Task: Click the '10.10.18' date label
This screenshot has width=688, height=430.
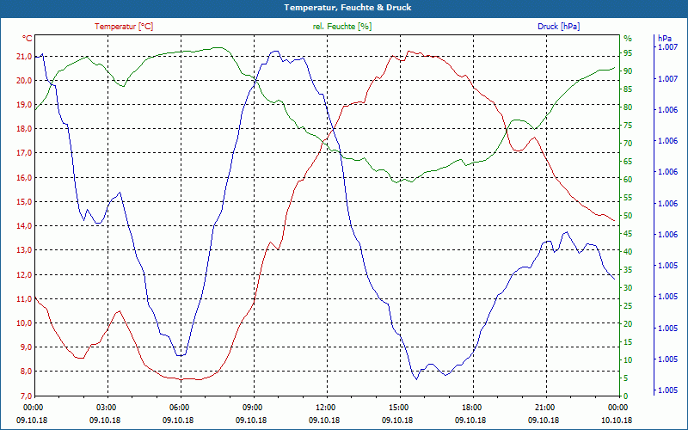Action: (617, 420)
